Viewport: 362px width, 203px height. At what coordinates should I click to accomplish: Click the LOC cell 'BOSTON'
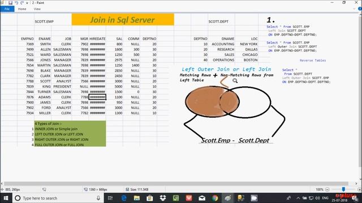pos(251,60)
